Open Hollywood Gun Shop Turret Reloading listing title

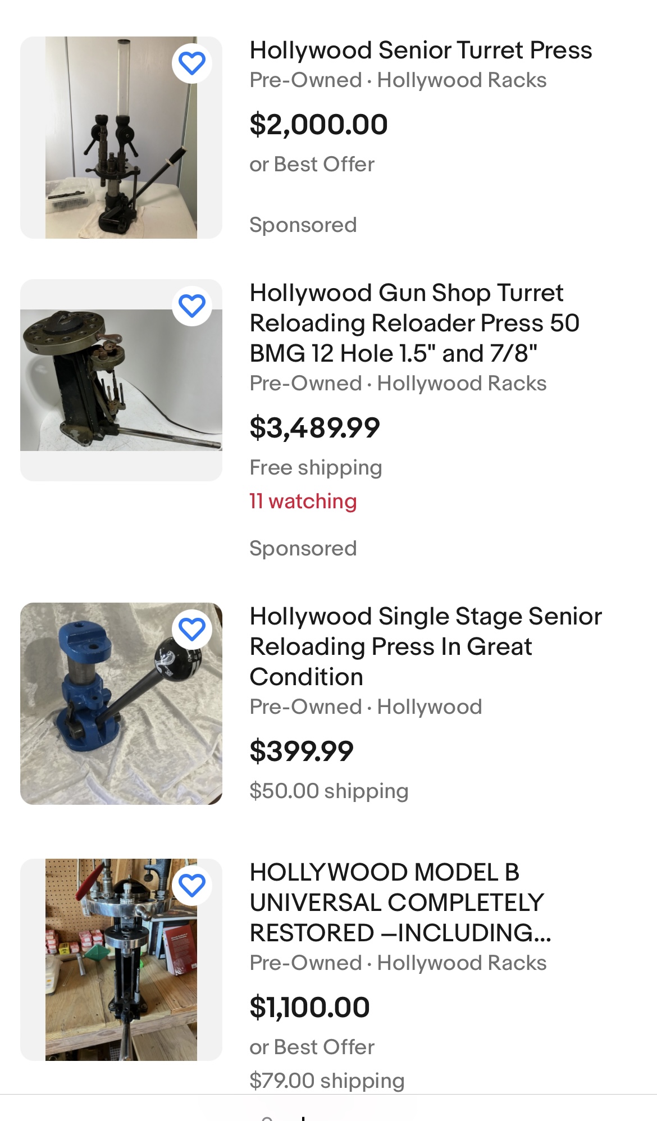tap(414, 323)
